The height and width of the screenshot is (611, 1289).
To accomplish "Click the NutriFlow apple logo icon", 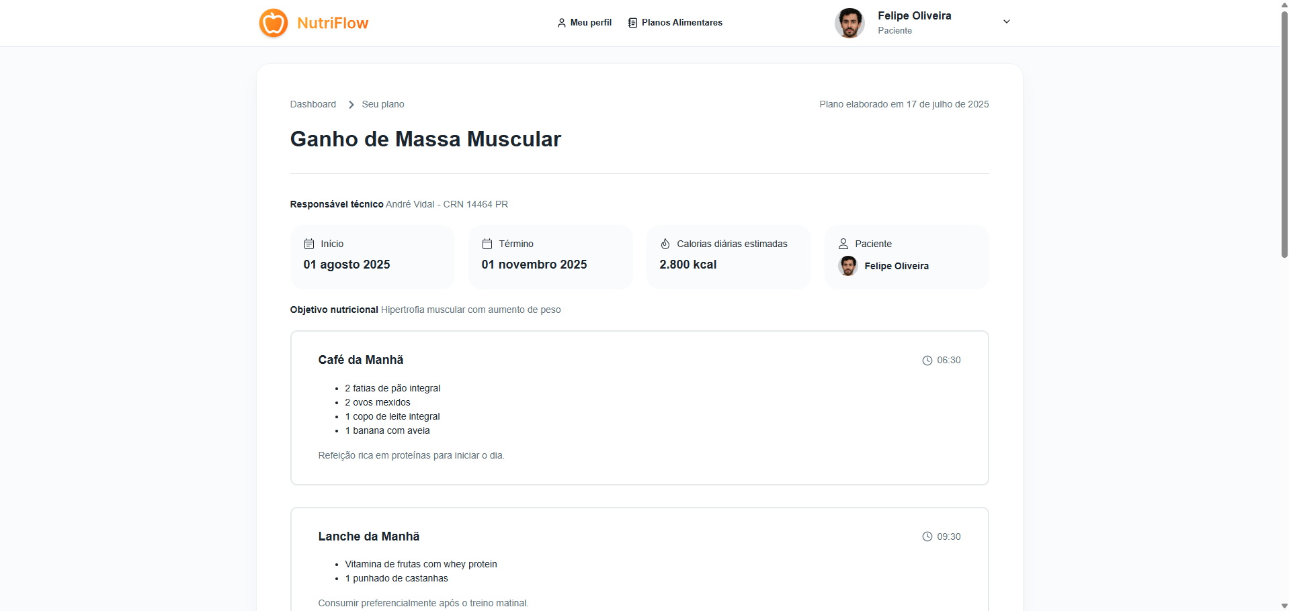I will pyautogui.click(x=274, y=23).
